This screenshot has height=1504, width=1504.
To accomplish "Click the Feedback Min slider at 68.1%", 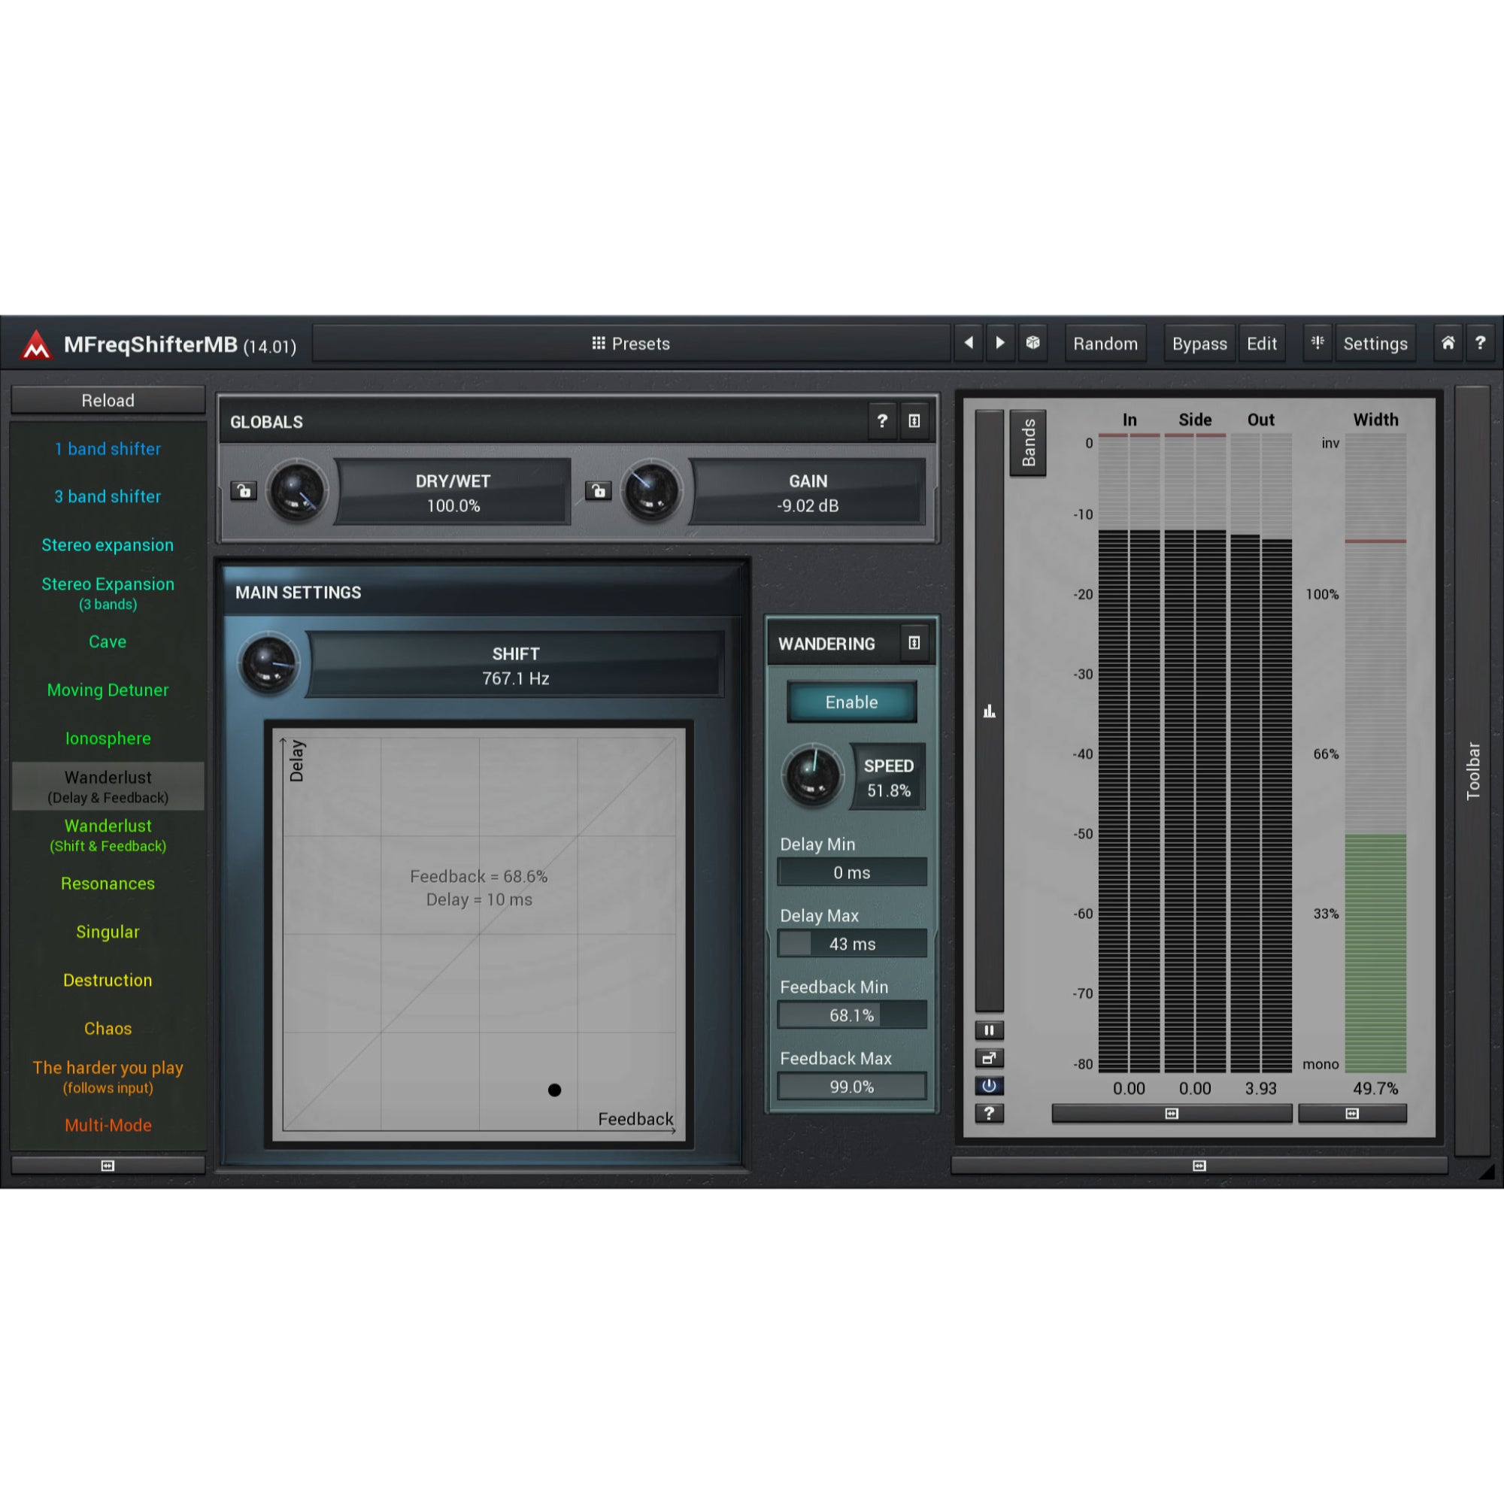I will pyautogui.click(x=852, y=1016).
